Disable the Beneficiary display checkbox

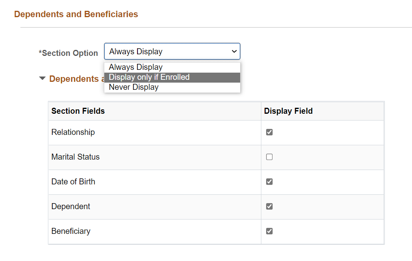click(x=269, y=231)
